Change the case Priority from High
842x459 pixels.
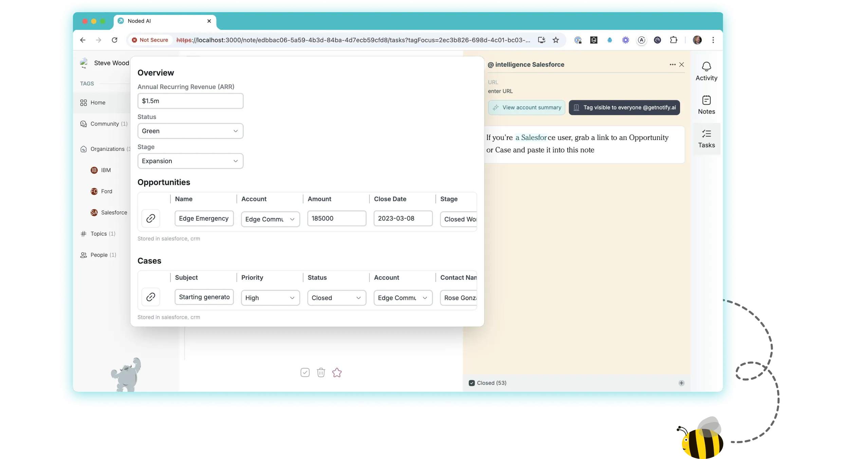(x=270, y=298)
